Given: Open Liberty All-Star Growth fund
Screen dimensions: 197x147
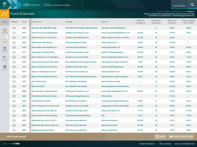Looking at the screenshot, I should 41,101.
